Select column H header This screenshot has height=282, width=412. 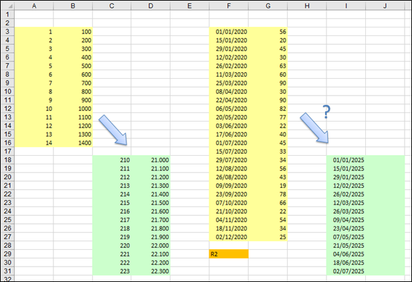pyautogui.click(x=307, y=6)
